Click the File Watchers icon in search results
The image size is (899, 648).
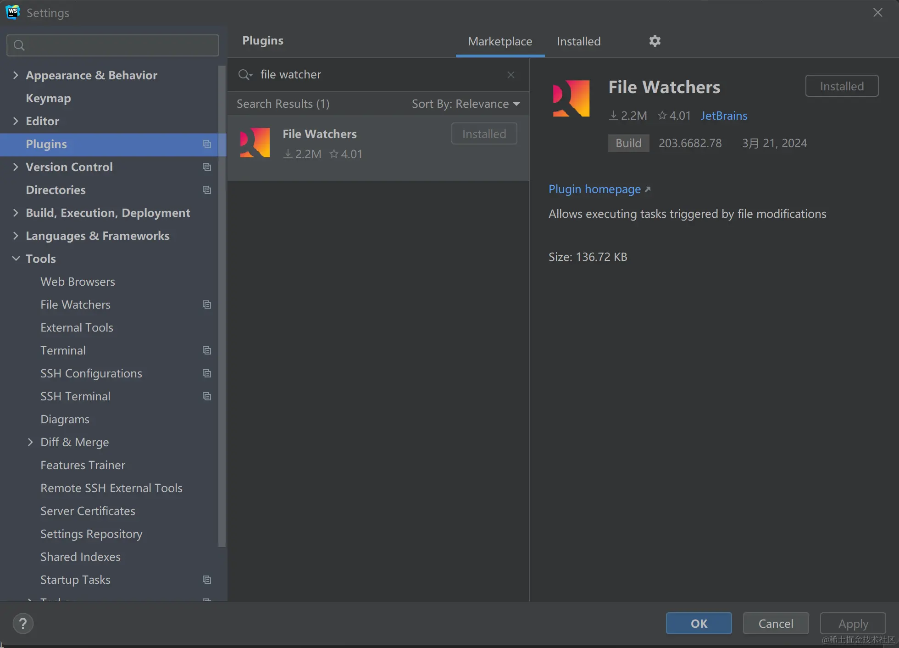255,143
